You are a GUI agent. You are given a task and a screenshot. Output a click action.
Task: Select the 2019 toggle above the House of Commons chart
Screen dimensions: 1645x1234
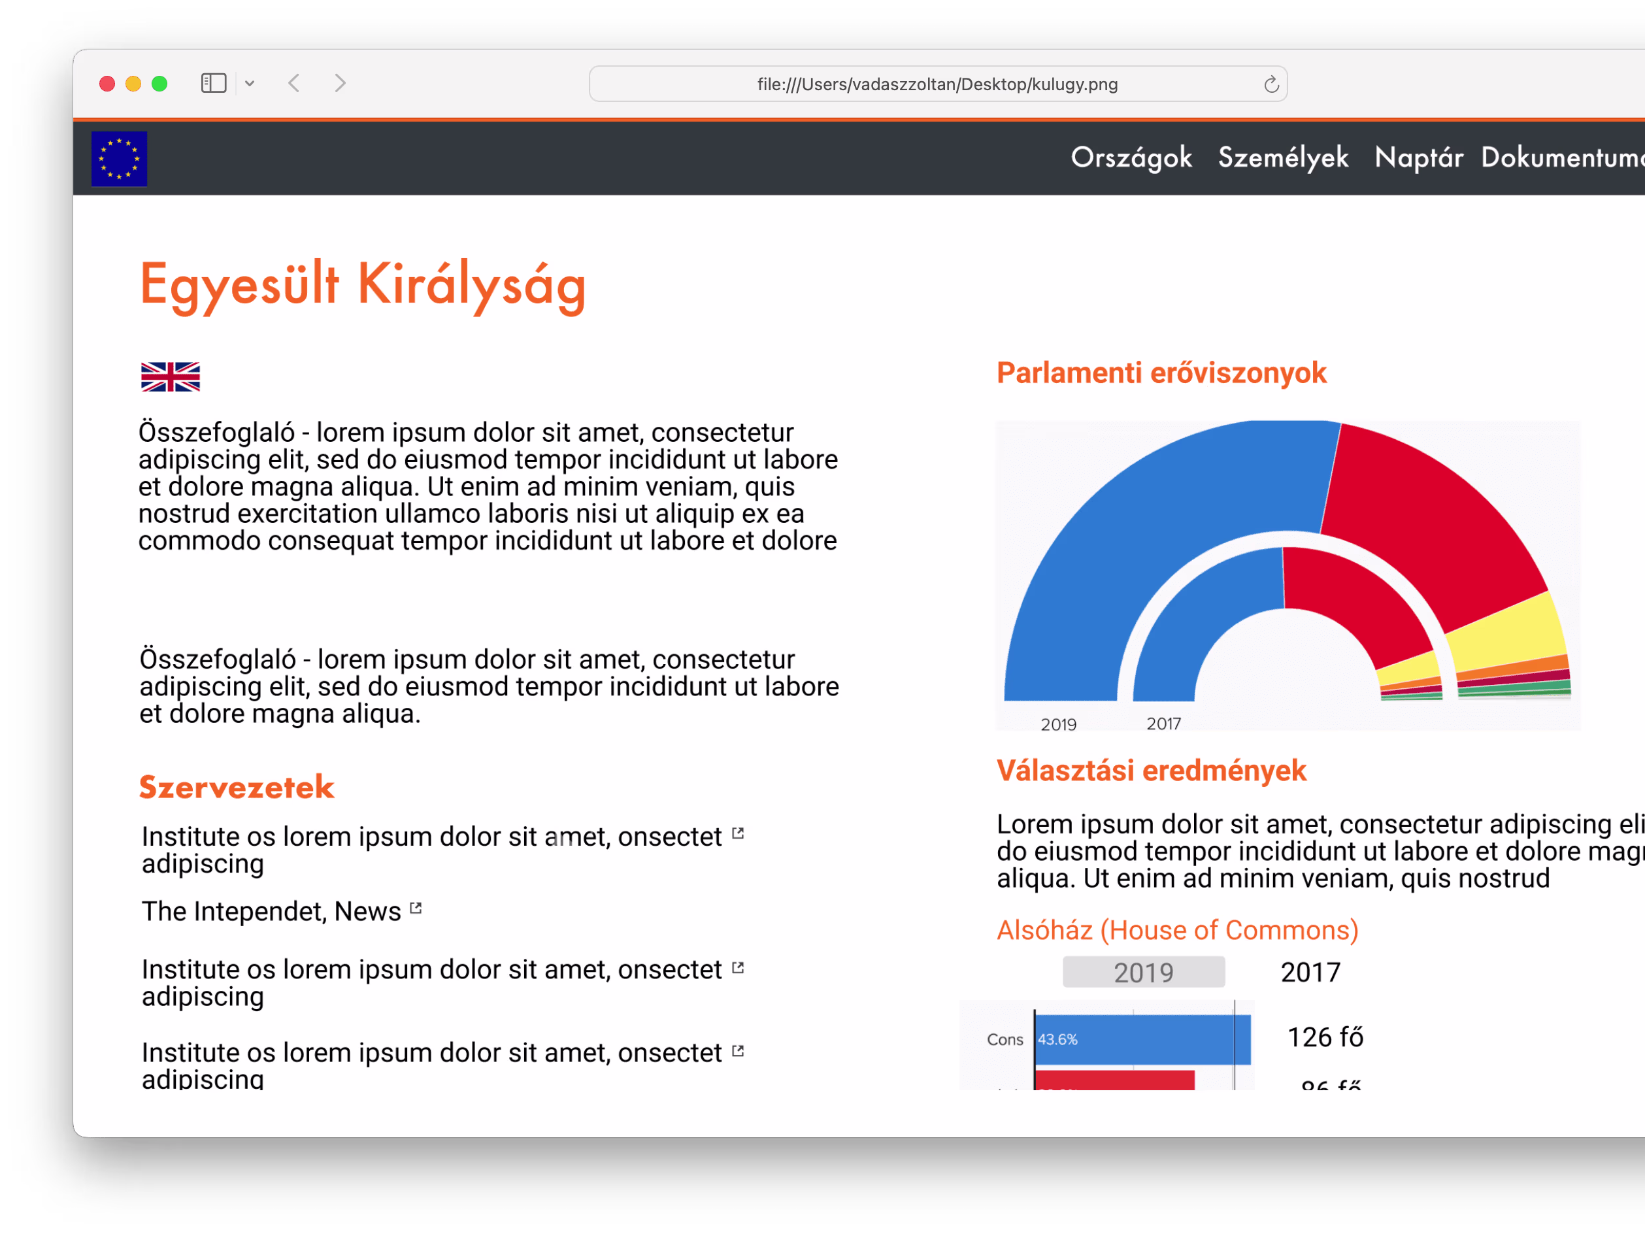1143,971
